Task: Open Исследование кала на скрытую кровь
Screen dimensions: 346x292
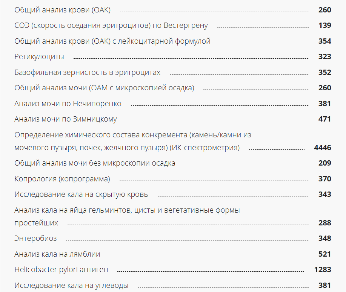Action: tap(81, 195)
